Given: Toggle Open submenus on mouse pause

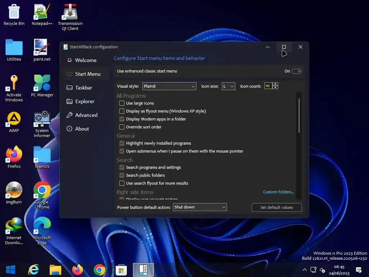Looking at the screenshot, I should point(122,151).
